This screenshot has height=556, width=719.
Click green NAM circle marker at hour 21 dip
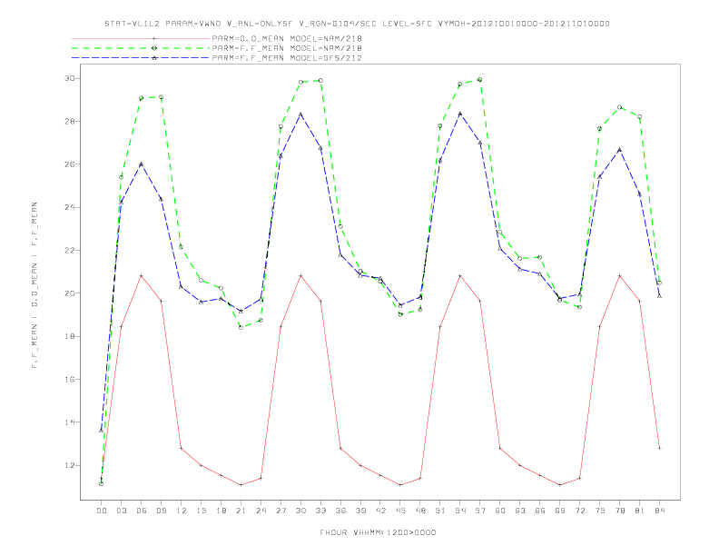pos(241,328)
